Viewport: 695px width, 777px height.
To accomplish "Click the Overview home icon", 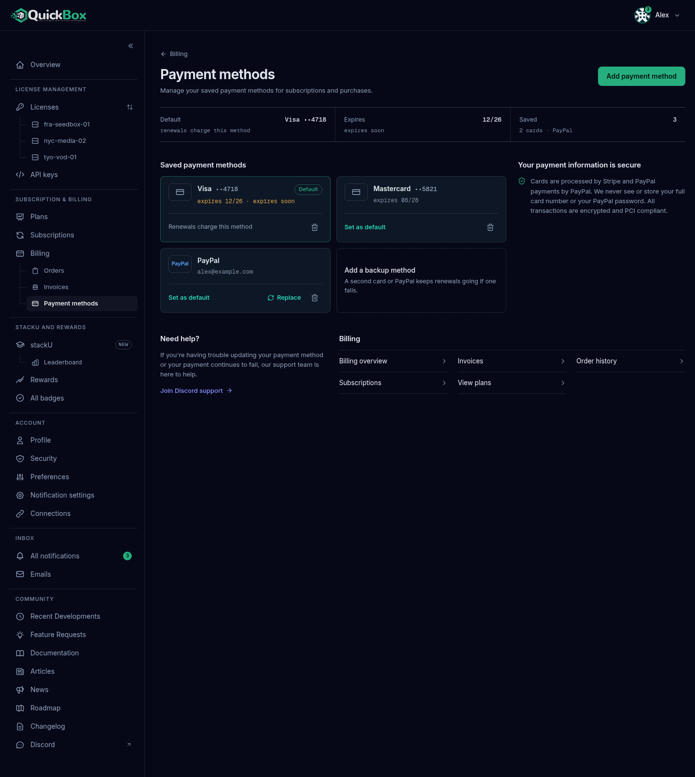I will coord(20,65).
